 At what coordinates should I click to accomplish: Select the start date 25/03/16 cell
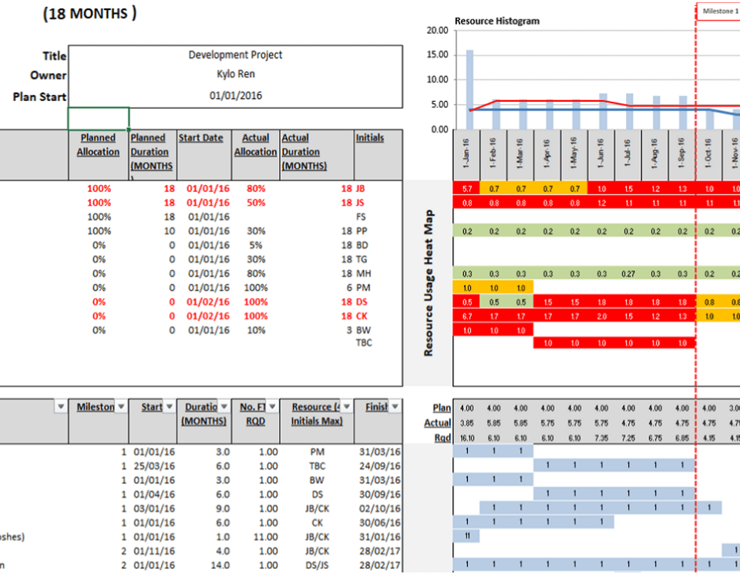(153, 466)
